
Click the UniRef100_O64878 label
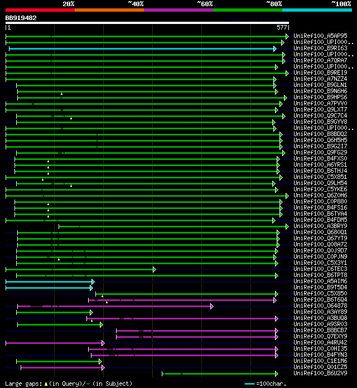pos(320,305)
